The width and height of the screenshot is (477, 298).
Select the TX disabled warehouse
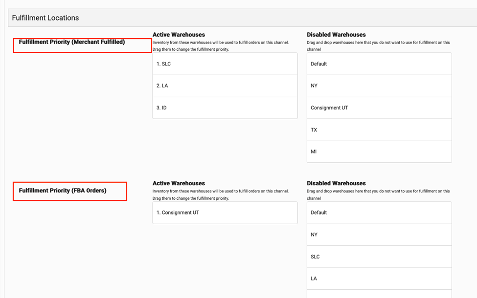379,129
